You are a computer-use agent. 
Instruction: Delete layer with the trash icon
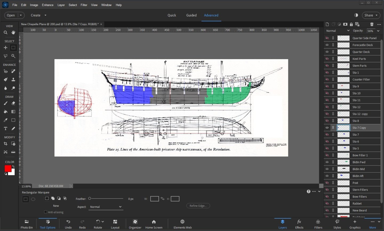(x=372, y=24)
